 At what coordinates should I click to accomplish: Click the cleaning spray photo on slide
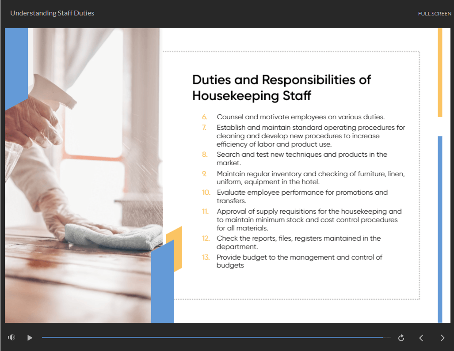pos(84,175)
